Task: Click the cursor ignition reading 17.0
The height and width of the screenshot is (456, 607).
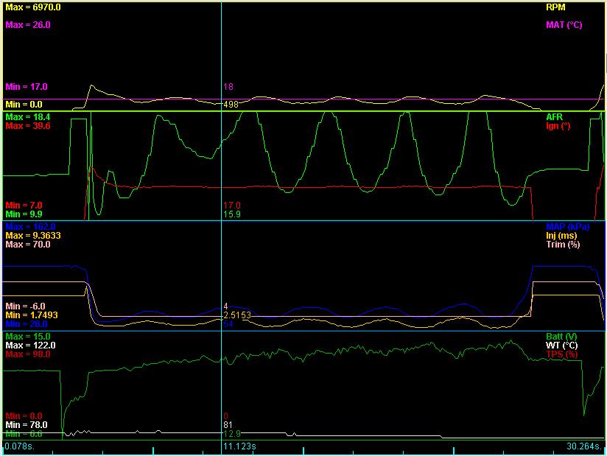Action: pos(232,206)
